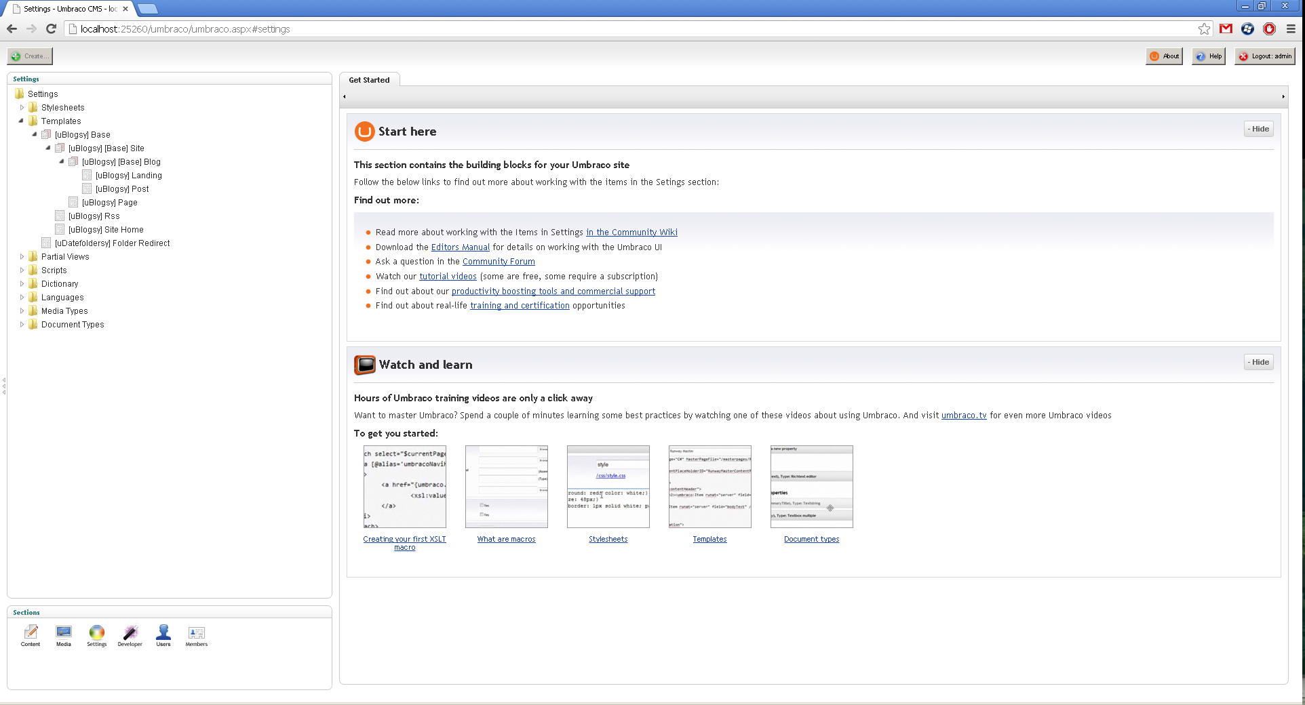Screen dimensions: 1305x705
Task: Bookmark page with the star icon
Action: click(x=1204, y=28)
